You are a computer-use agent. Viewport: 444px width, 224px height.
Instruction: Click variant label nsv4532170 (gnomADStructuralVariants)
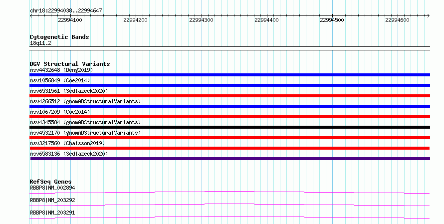tap(85, 133)
